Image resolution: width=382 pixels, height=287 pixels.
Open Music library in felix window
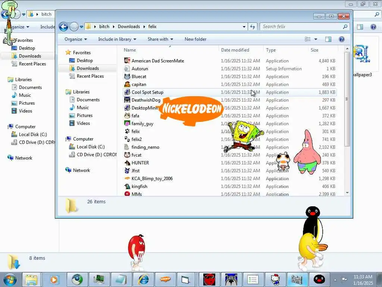(x=82, y=108)
